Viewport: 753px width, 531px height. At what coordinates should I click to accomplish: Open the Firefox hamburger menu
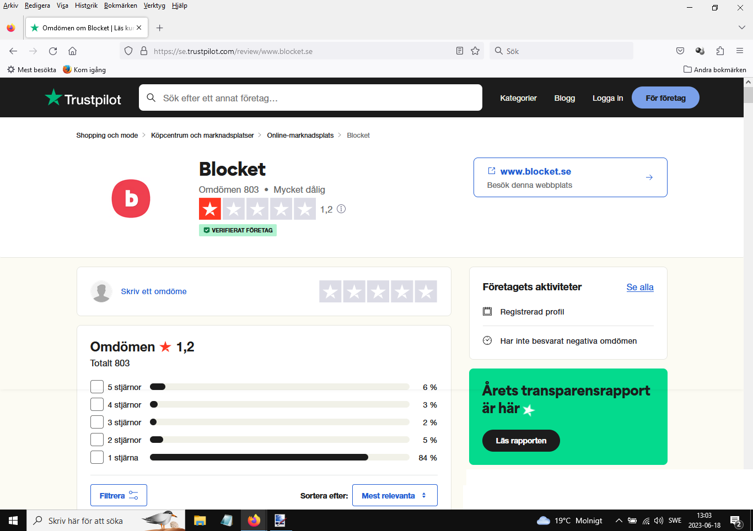click(x=740, y=51)
